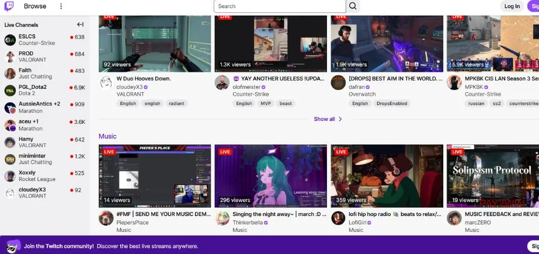Screen dimensions: 539x254
Task: Select the counterstrike tag
Action: [523, 103]
